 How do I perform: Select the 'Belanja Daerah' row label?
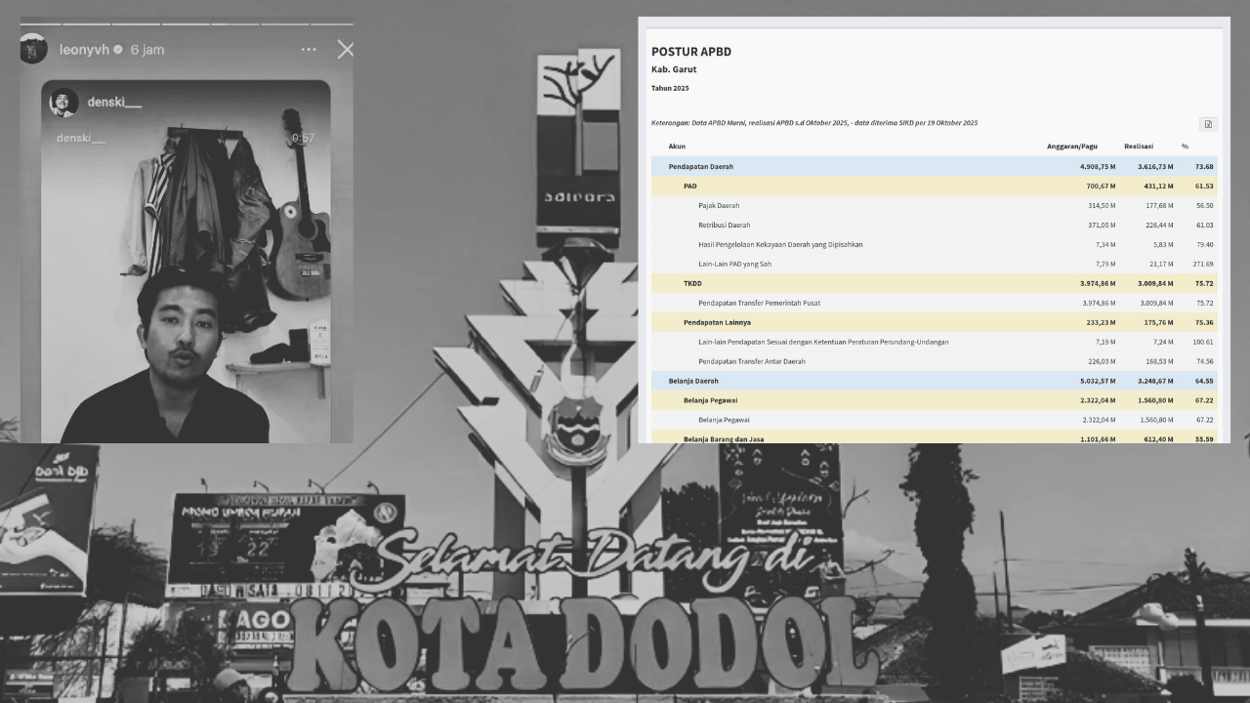693,382
